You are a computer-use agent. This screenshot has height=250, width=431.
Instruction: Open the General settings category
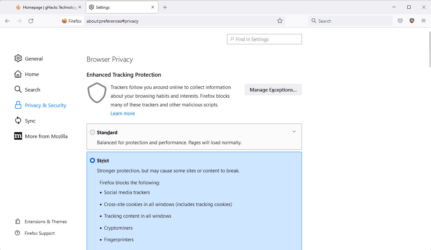34,59
